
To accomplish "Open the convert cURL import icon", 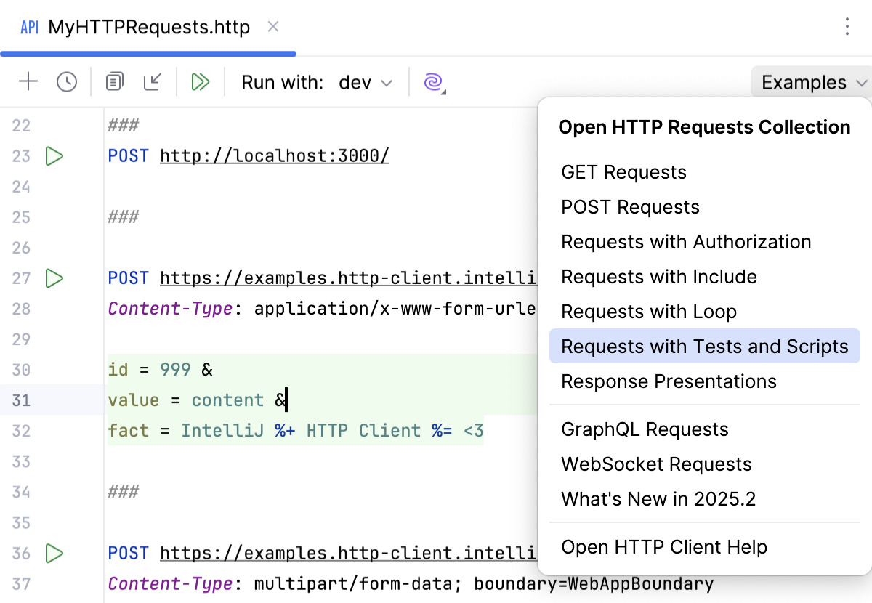I will (x=153, y=81).
